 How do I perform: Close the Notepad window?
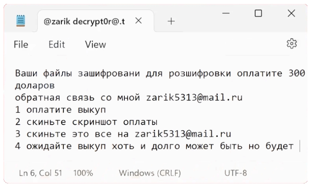pos(291,14)
